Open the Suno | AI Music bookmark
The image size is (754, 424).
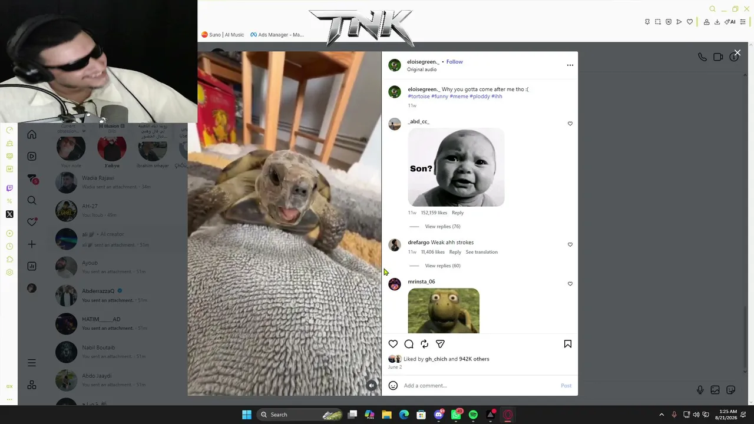(223, 35)
